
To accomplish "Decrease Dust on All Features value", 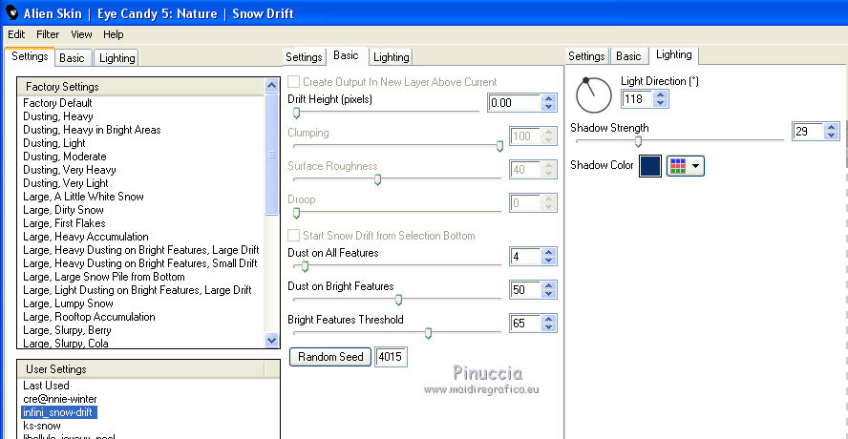I will [x=549, y=261].
